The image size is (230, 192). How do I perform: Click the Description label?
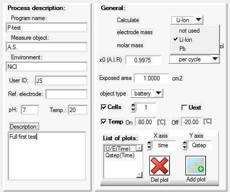click(x=24, y=127)
